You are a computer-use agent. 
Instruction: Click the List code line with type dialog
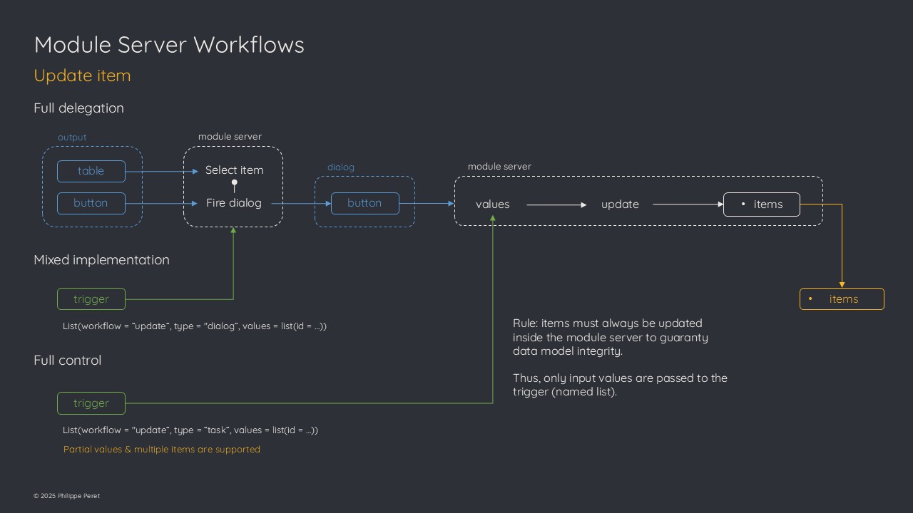click(x=194, y=326)
